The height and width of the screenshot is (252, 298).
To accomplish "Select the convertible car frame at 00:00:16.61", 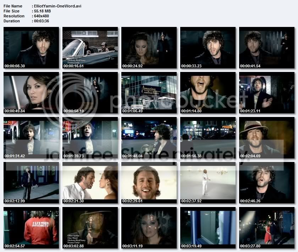I will (x=90, y=47).
